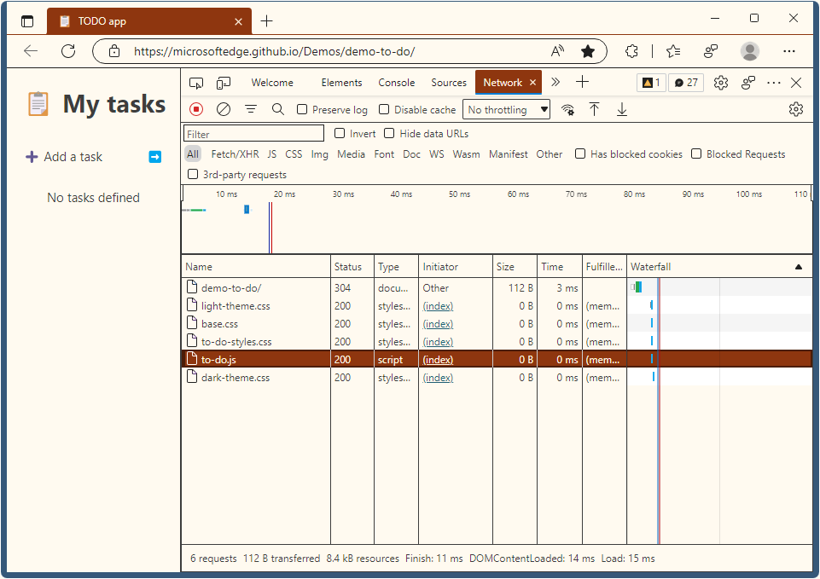This screenshot has height=579, width=820.
Task: Toggle device emulation mode
Action: [224, 82]
